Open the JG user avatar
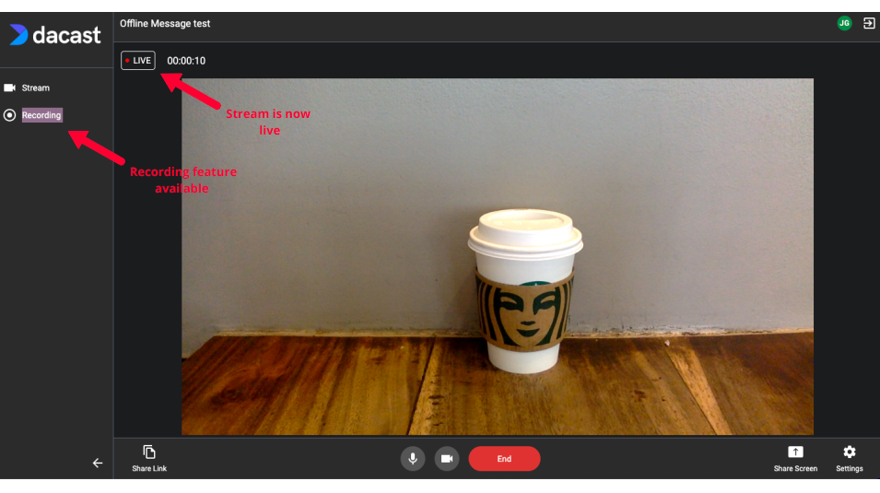 coord(844,23)
